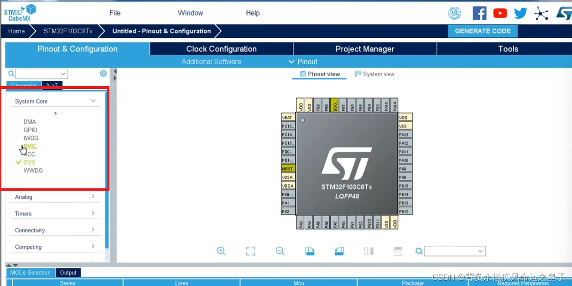This screenshot has width=572, height=286.
Task: Select the zoom in magnifier icon
Action: pos(221,251)
